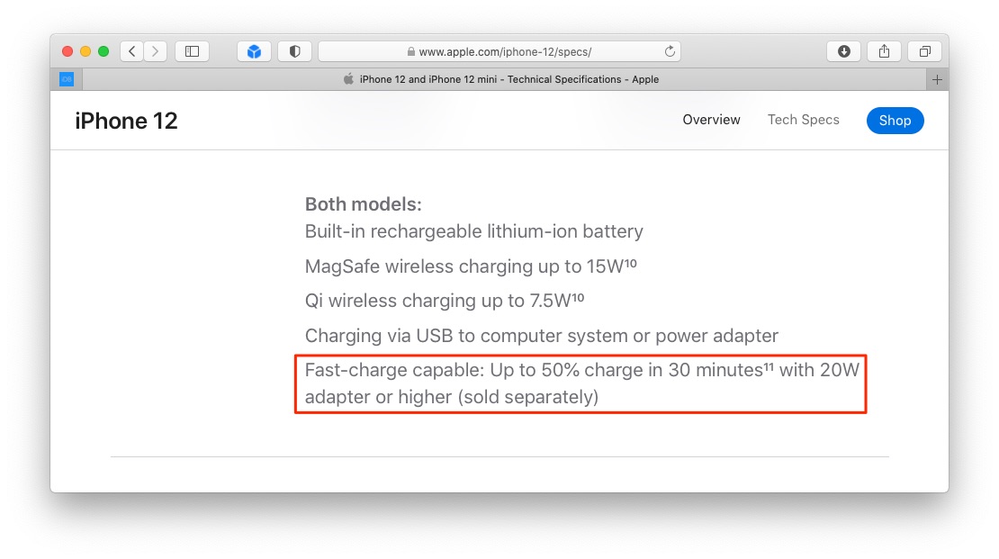Open the Tech Specs link

click(x=803, y=120)
